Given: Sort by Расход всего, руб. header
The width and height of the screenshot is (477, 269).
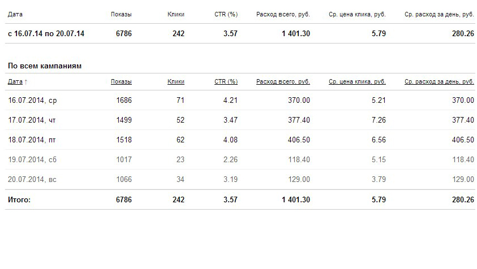Looking at the screenshot, I should coord(283,81).
